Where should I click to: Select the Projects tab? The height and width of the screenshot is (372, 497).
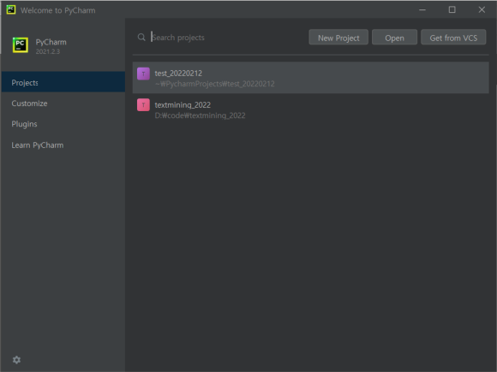point(63,82)
